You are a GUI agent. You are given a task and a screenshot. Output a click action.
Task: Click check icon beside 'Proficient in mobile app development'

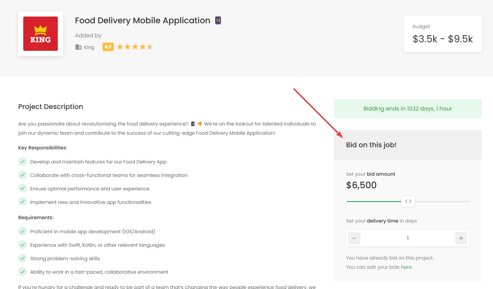pos(22,231)
